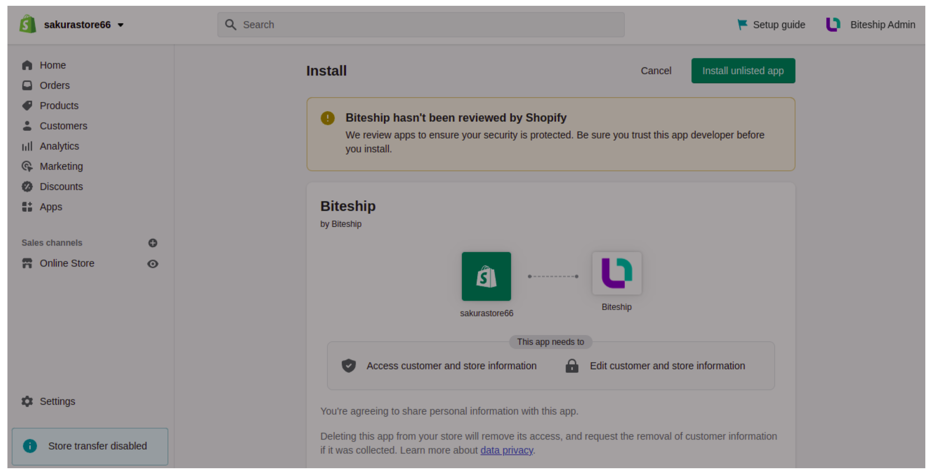Open Settings in the sidebar
Image resolution: width=934 pixels, height=474 pixels.
(x=57, y=401)
